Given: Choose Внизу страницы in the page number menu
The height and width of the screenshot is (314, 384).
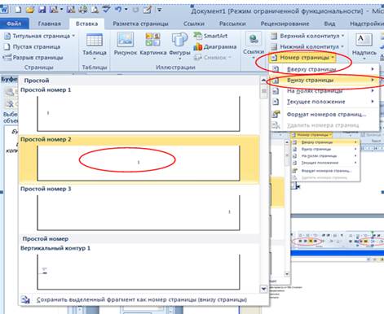Looking at the screenshot, I should click(x=324, y=80).
